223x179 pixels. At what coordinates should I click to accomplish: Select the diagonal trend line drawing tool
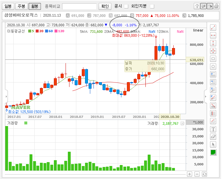pos(213,28)
